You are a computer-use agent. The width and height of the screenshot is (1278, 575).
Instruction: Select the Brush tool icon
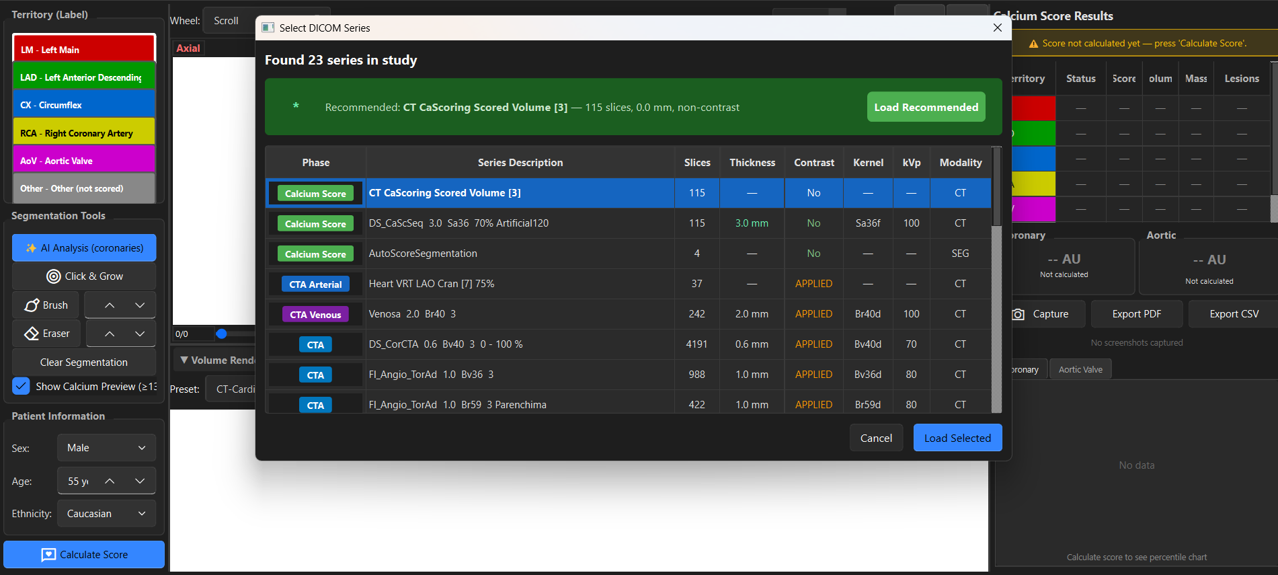tap(32, 305)
